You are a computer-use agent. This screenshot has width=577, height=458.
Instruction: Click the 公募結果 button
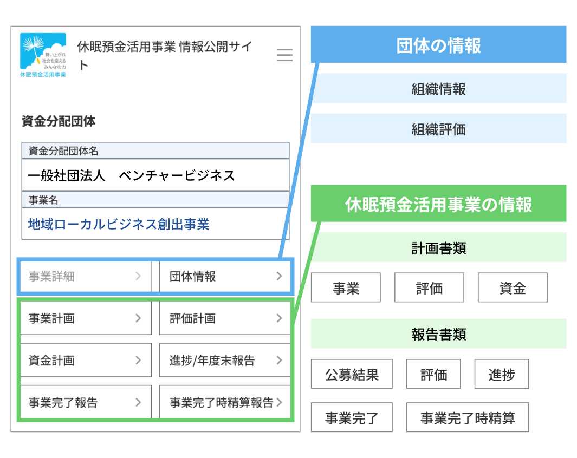[x=351, y=374]
